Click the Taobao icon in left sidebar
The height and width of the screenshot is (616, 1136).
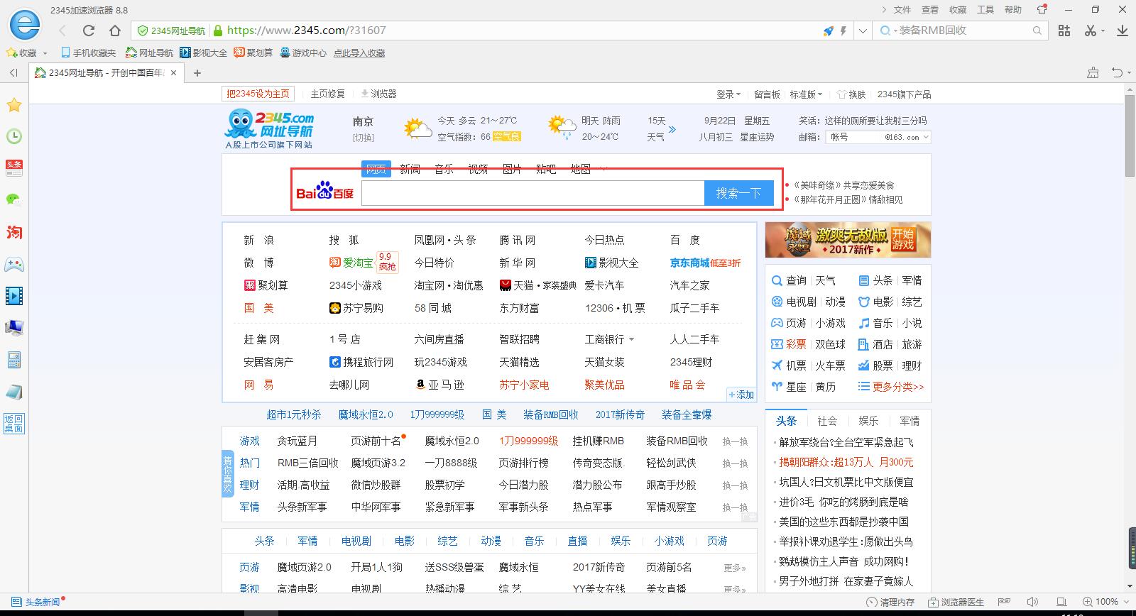pos(13,232)
